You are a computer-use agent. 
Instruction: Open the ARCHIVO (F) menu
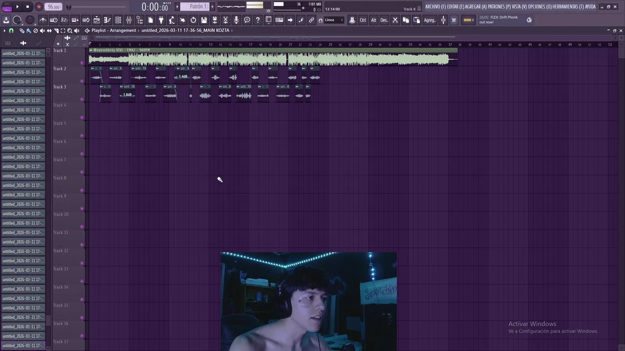point(436,7)
